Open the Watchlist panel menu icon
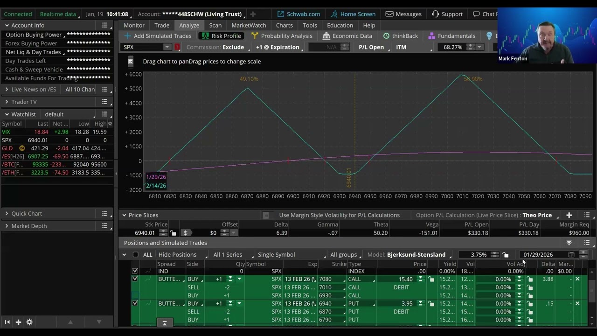Image resolution: width=597 pixels, height=336 pixels. (x=104, y=114)
